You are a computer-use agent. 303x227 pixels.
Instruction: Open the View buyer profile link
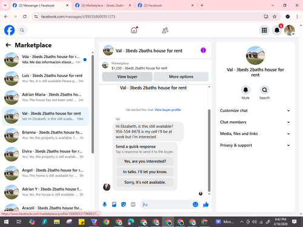coord(168,110)
